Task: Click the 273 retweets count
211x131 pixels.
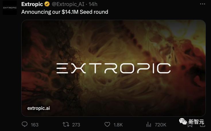Action: click(76, 125)
